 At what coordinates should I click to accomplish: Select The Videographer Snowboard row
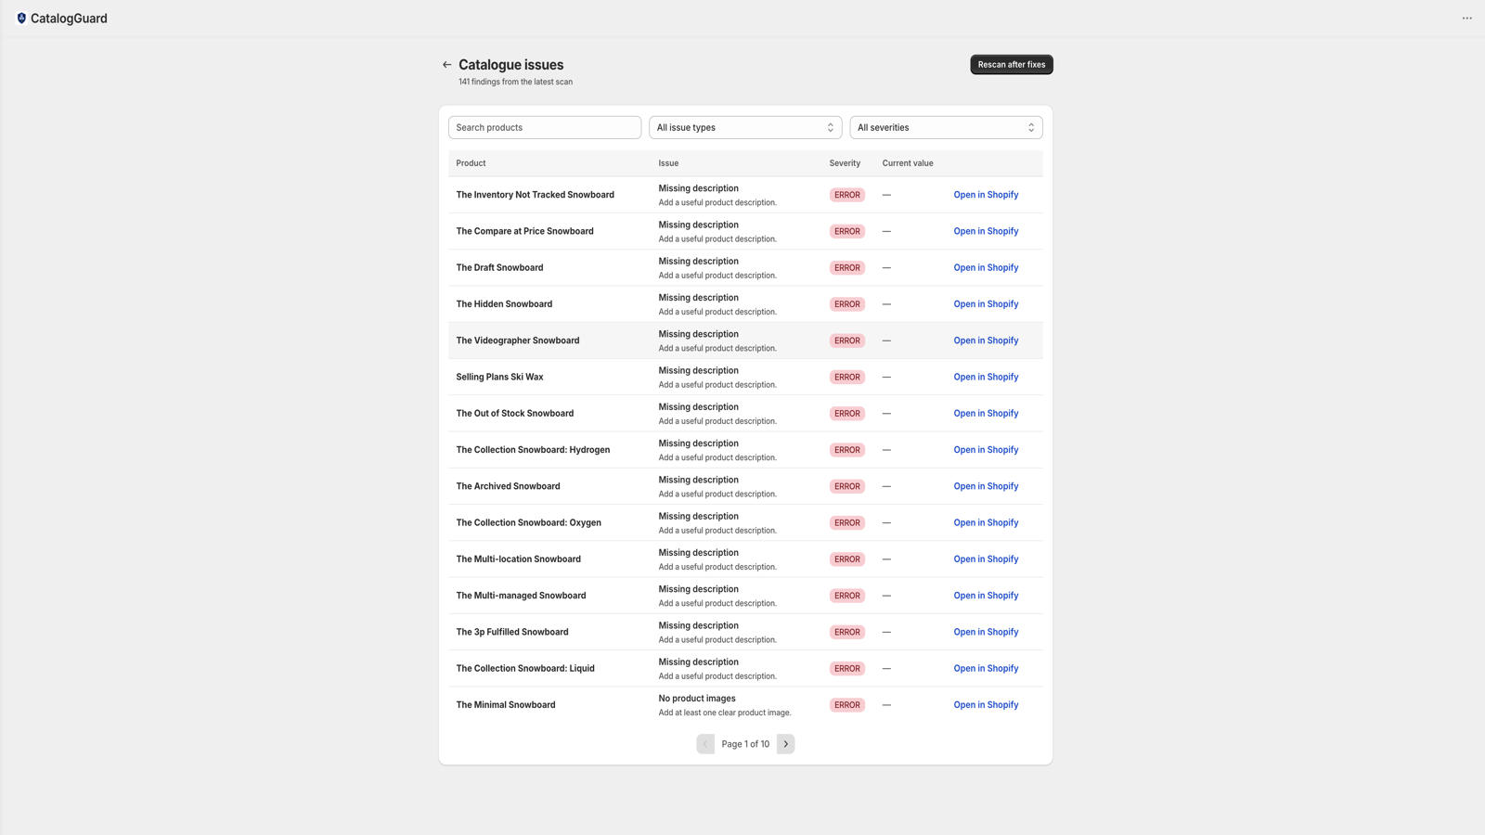tap(745, 340)
